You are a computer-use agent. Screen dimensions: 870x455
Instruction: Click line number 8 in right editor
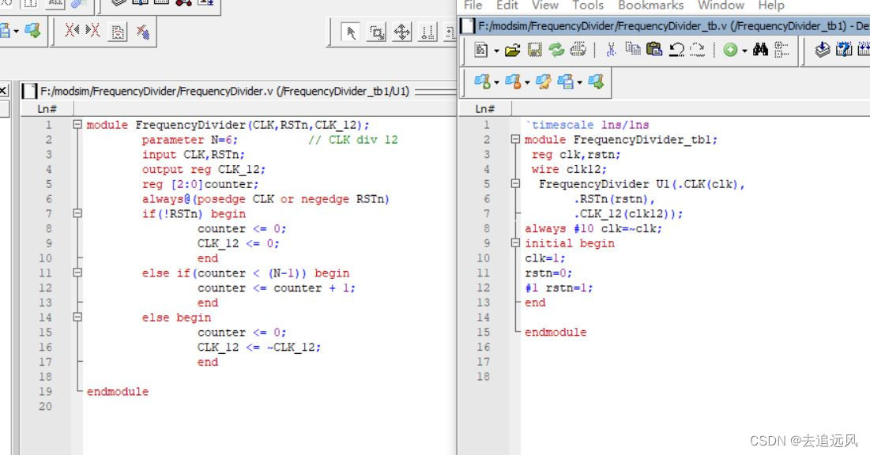pos(487,228)
